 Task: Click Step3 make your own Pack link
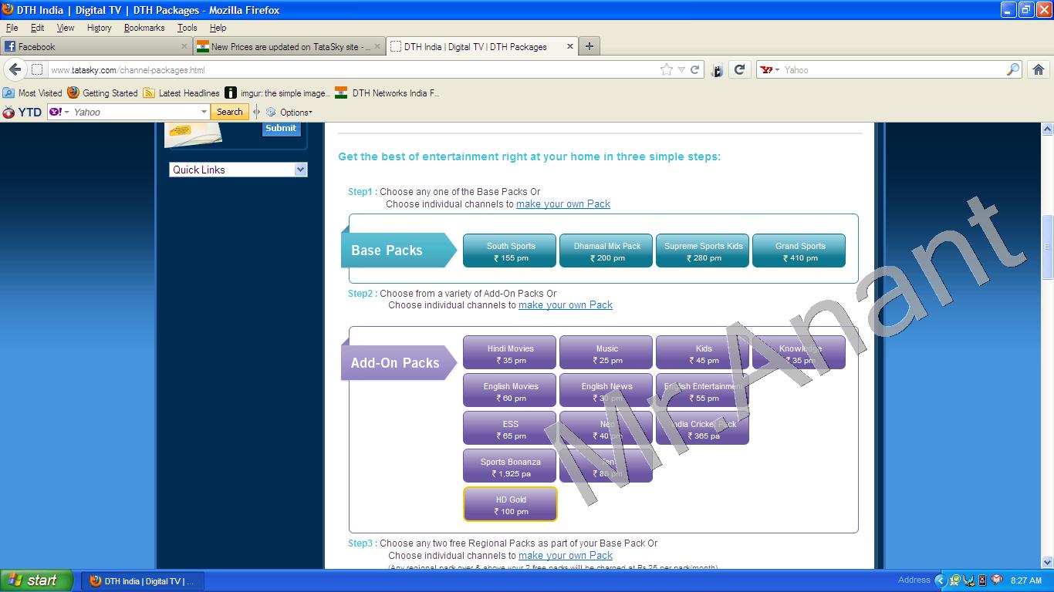click(566, 556)
